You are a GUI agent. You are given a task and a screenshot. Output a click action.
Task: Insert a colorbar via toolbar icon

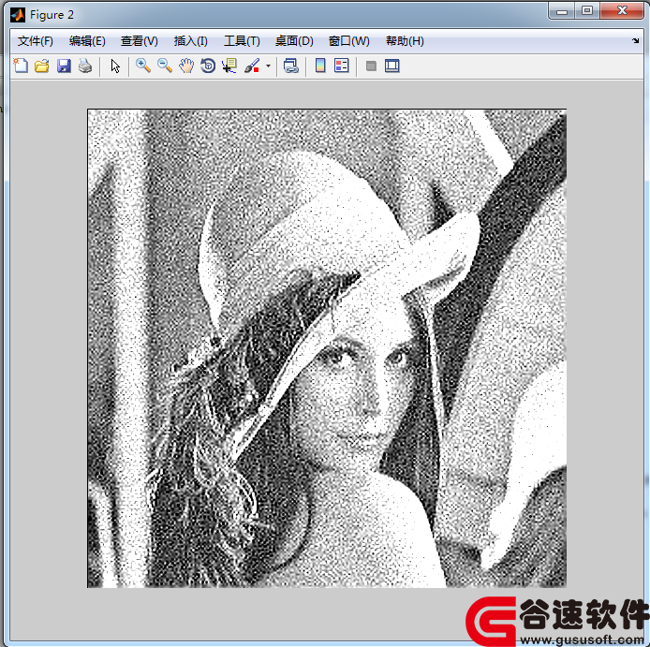pos(320,66)
